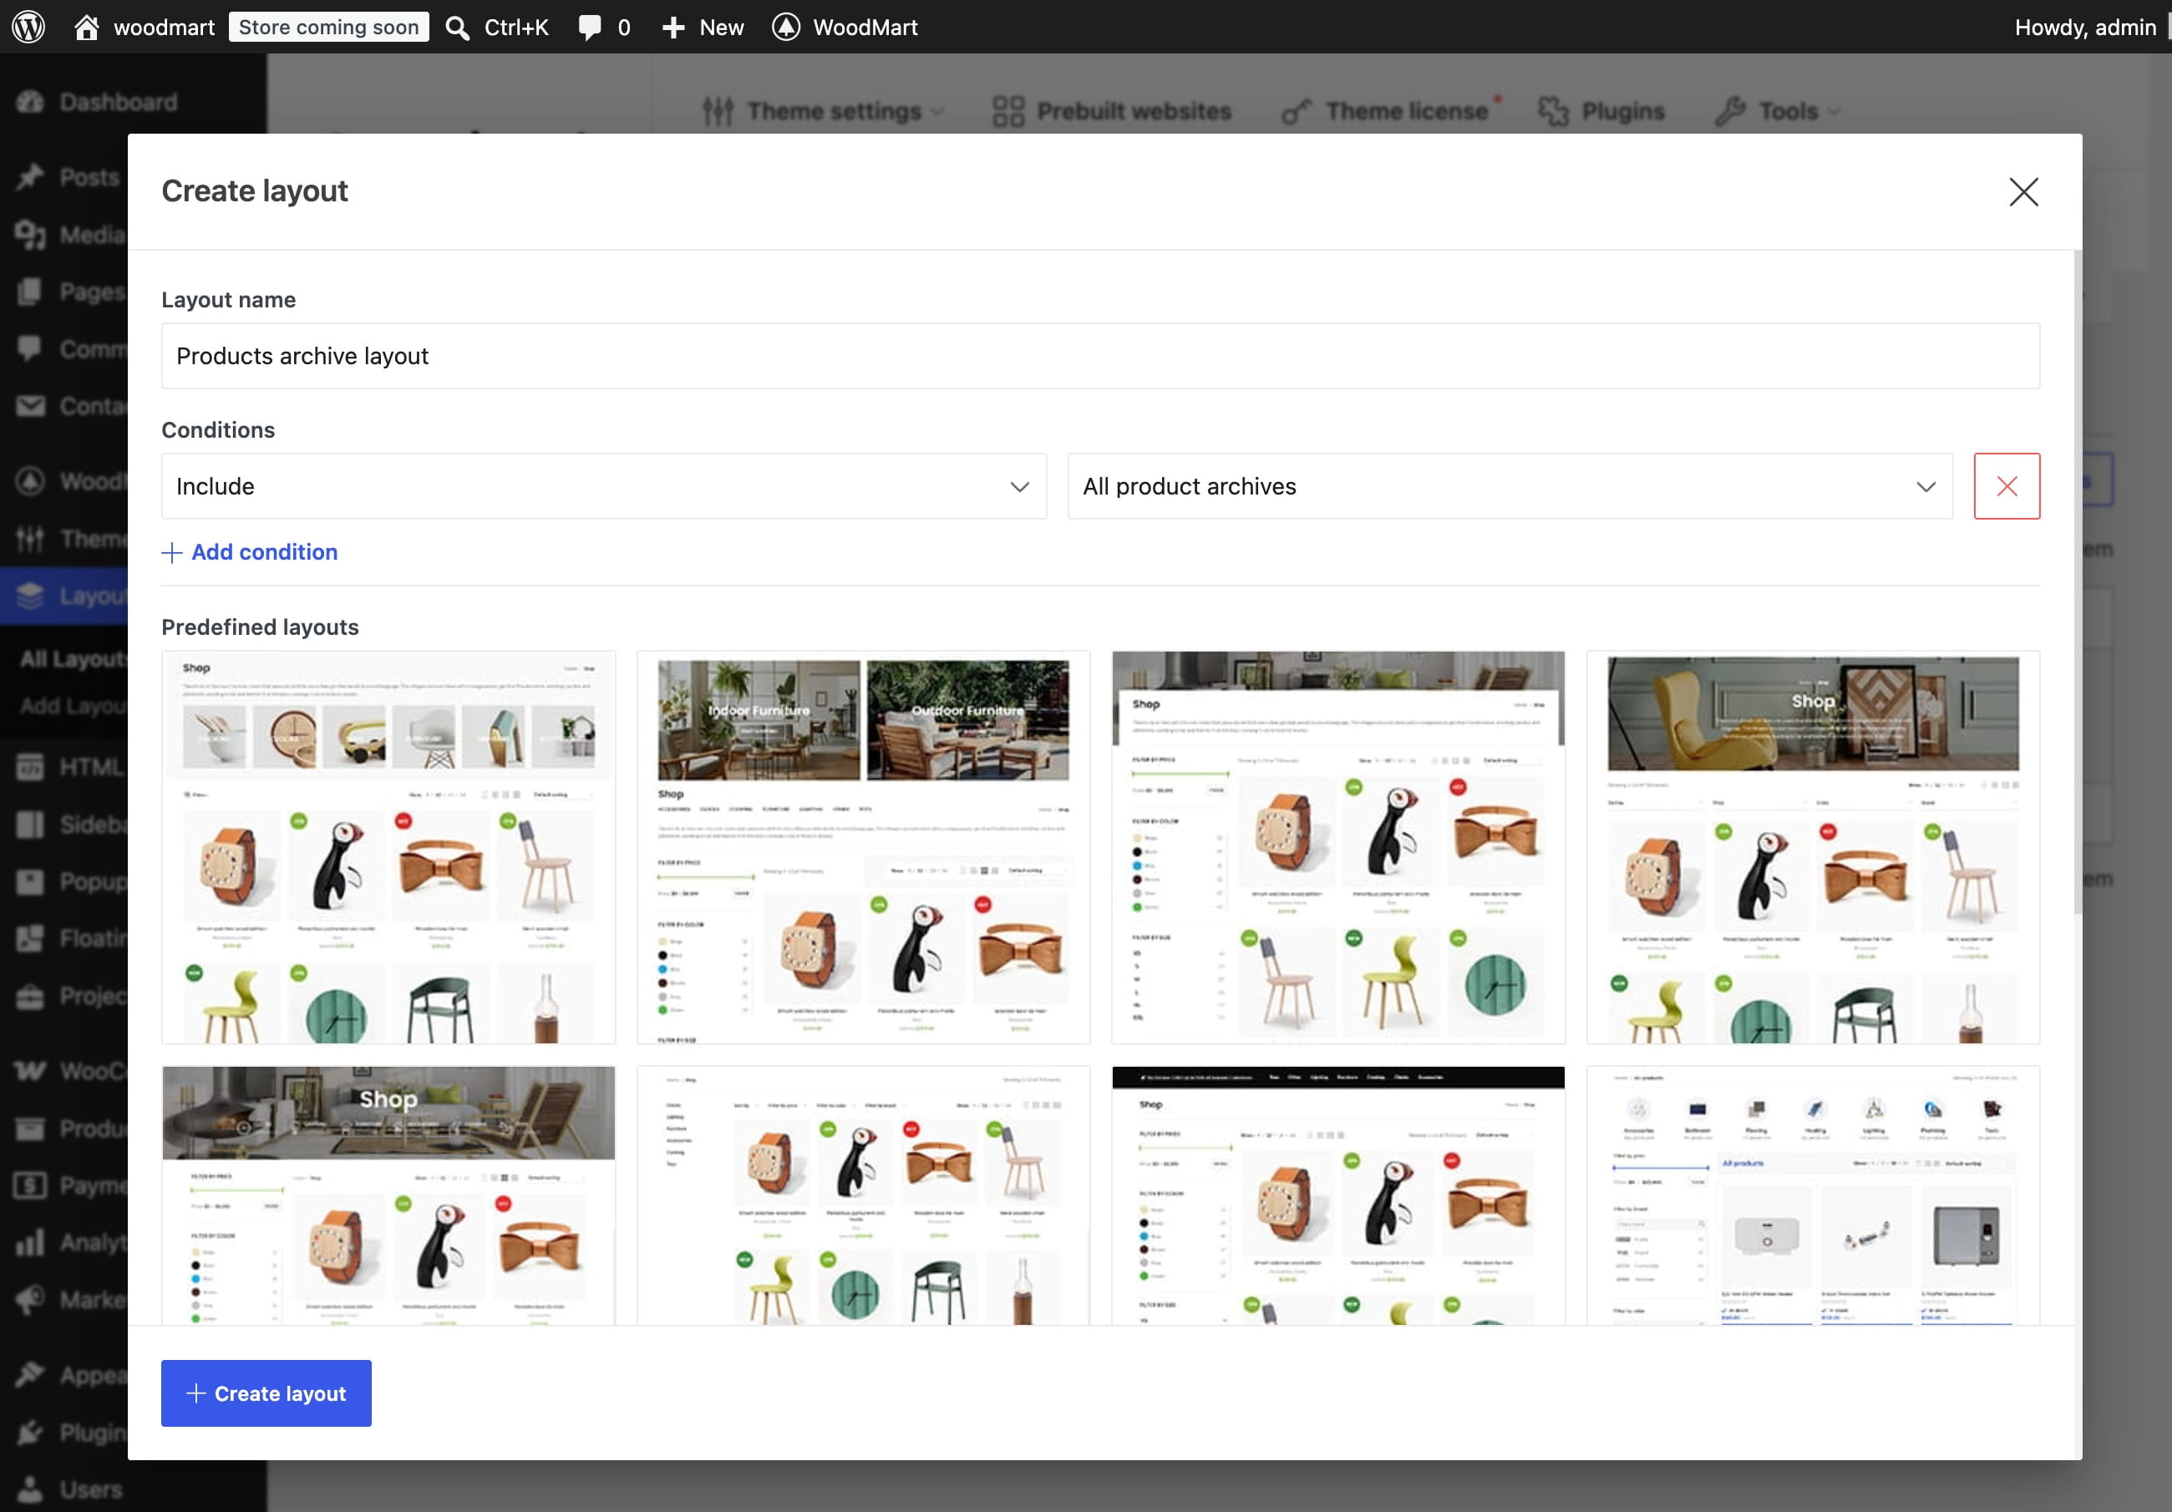Screen dimensions: 2172x1512
Task: Open the Add Layout submenu item
Action: (x=73, y=706)
